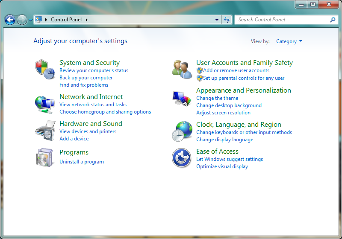Open Review your computer's status
The image size is (342, 239).
tap(94, 70)
